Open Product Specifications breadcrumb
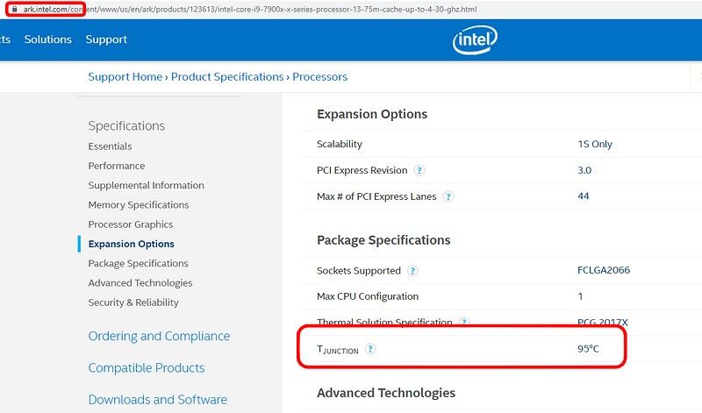This screenshot has width=702, height=413. point(227,76)
